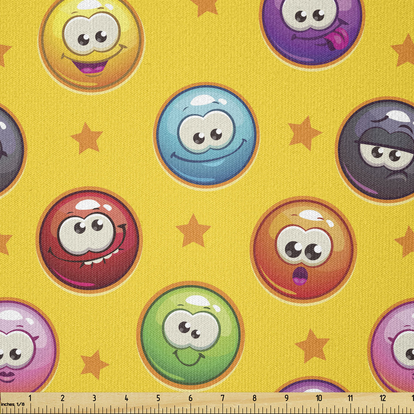Click the star between red and orange faces
Screen dimensions: 414x414
pos(193,230)
